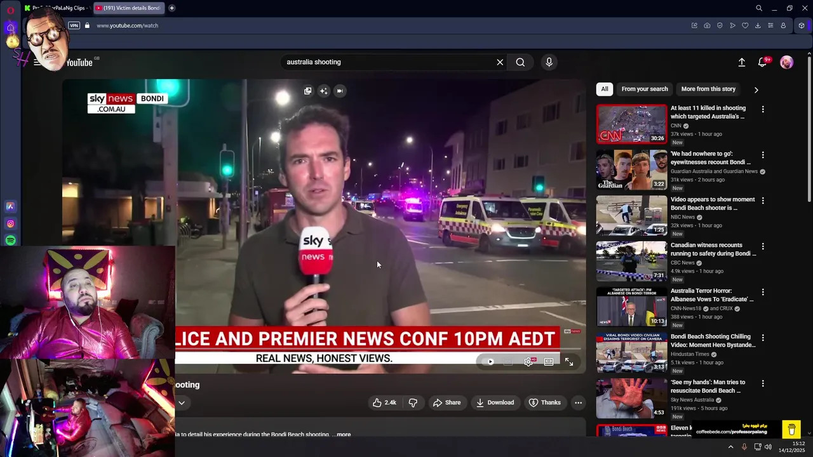813x457 pixels.
Task: Enter full screen video mode
Action: click(x=569, y=362)
